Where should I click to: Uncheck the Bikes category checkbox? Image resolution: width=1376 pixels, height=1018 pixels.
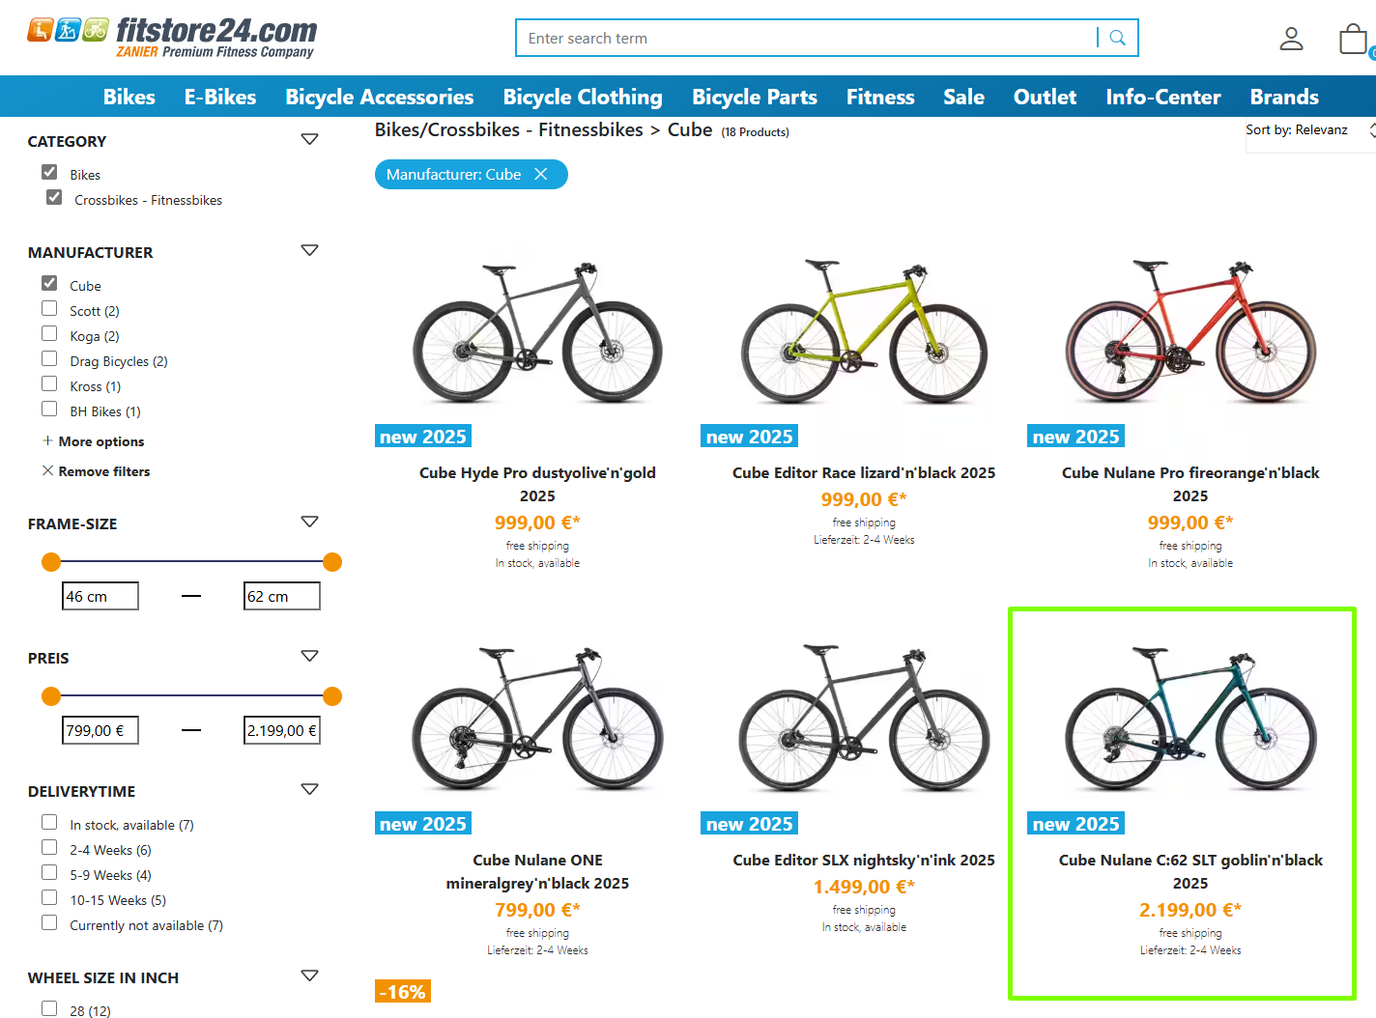coord(49,172)
